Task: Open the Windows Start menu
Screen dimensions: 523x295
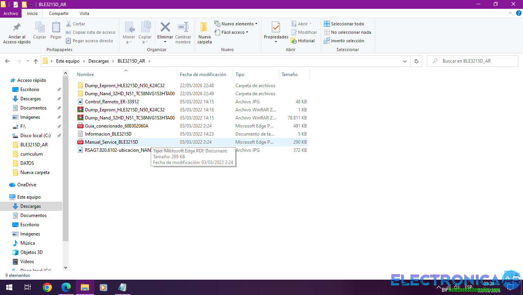Action: point(9,287)
